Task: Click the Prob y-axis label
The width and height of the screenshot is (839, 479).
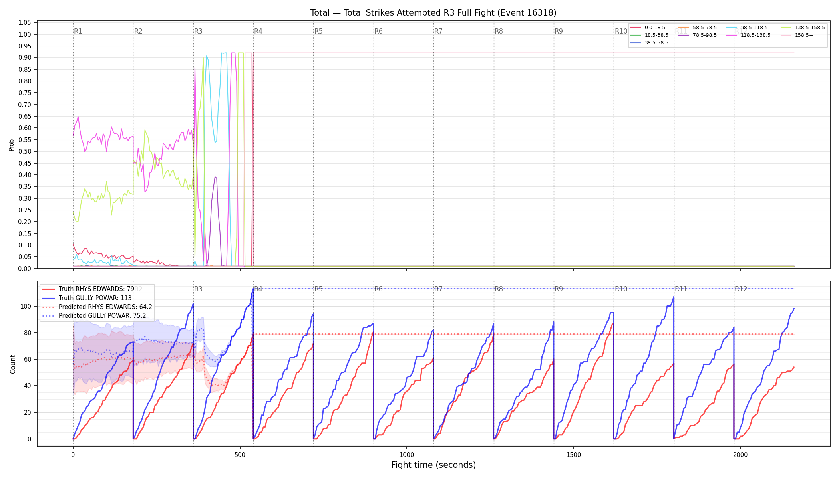Action: [x=12, y=145]
